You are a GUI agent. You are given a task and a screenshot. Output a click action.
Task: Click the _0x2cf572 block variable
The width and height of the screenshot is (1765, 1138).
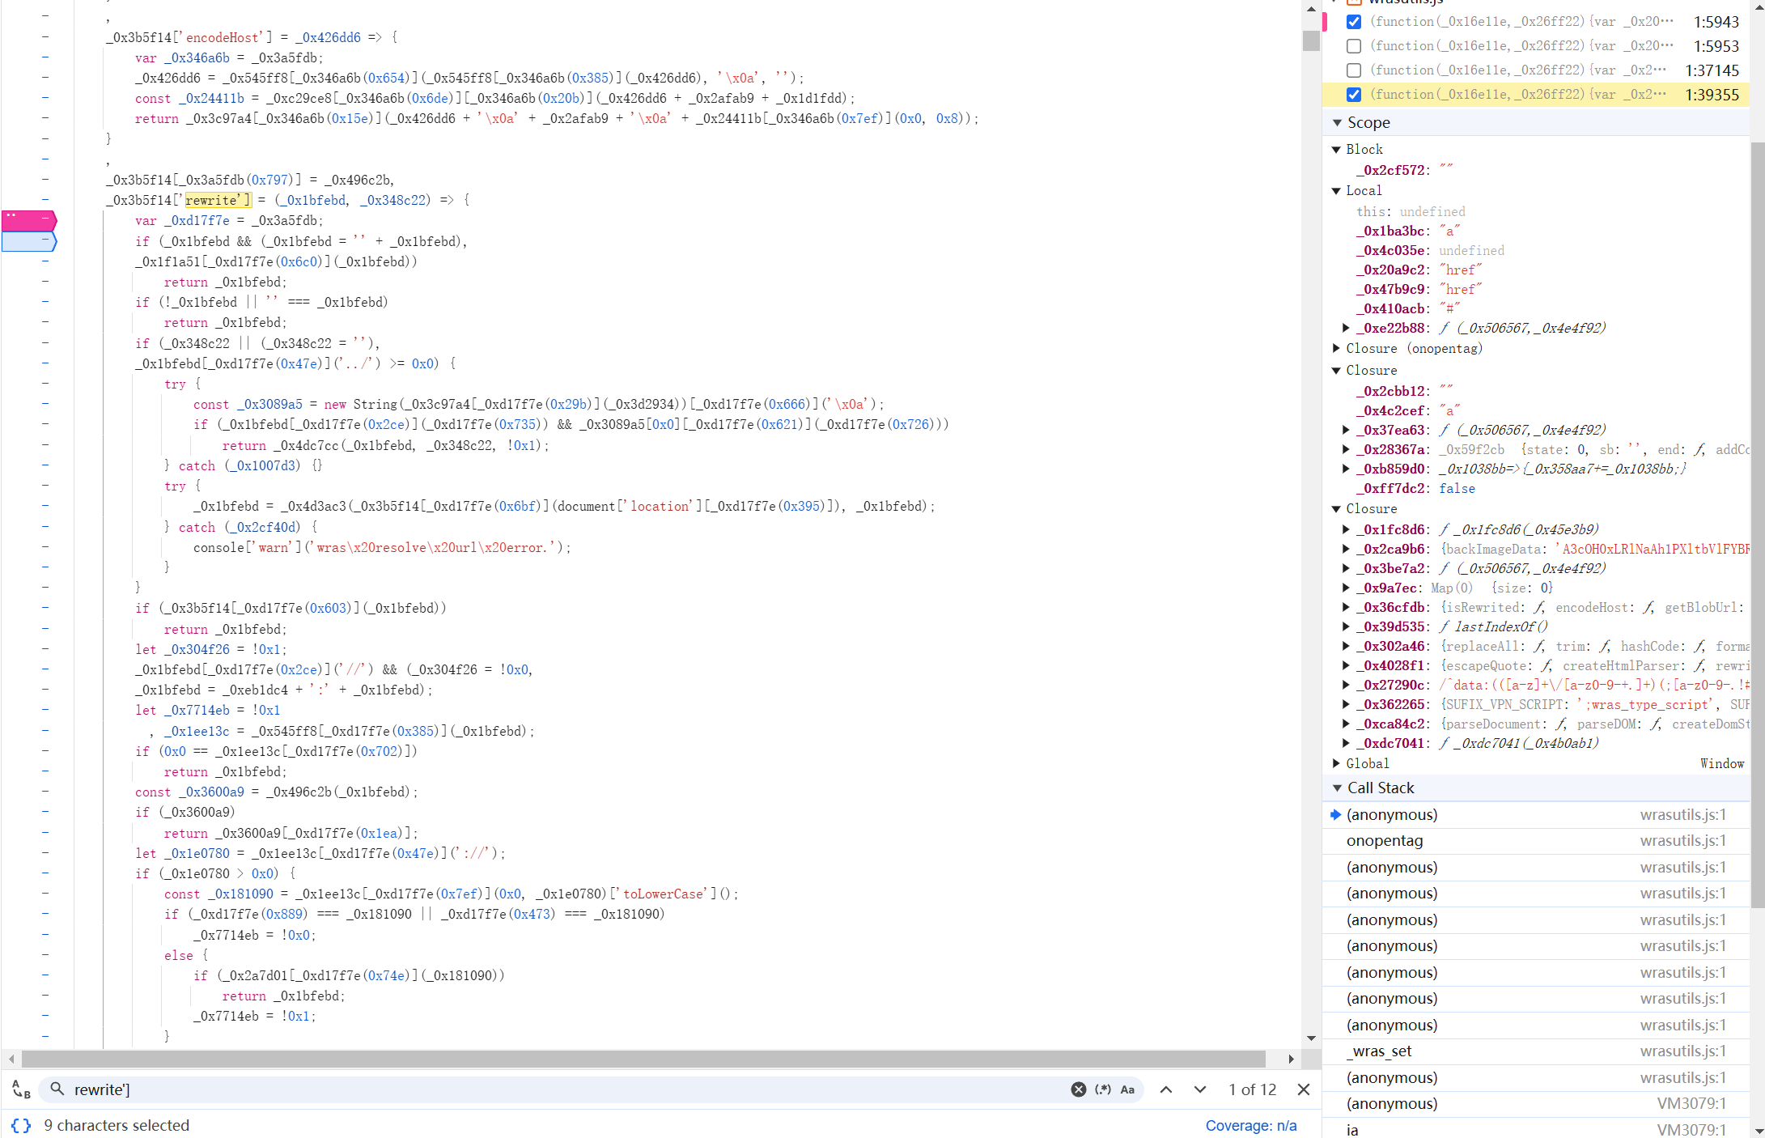point(1405,170)
